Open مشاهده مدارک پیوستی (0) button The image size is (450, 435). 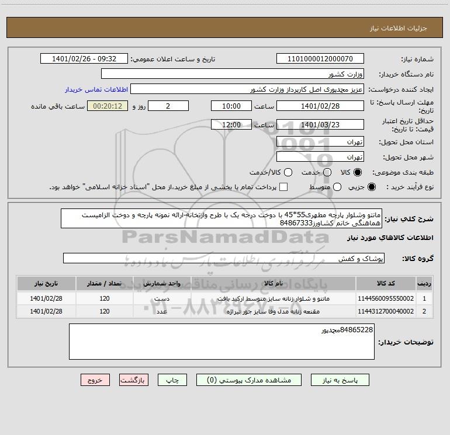tap(249, 380)
